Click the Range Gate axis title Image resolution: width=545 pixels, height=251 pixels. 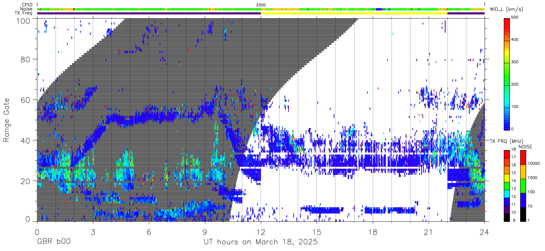7,120
